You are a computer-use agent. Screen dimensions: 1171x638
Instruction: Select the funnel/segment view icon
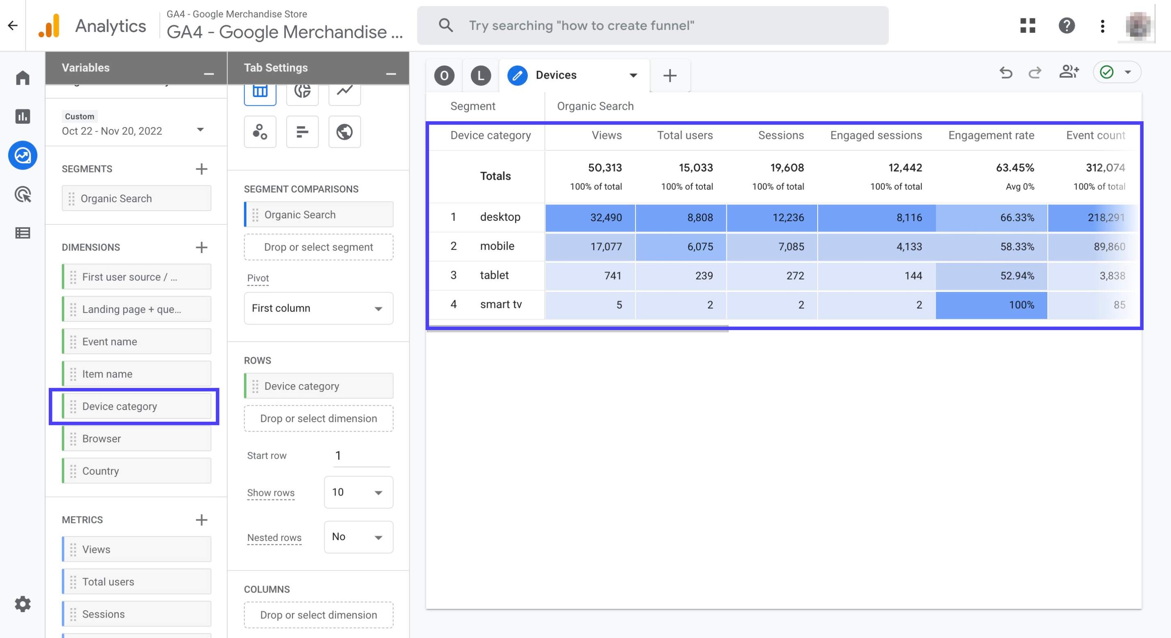click(x=302, y=90)
